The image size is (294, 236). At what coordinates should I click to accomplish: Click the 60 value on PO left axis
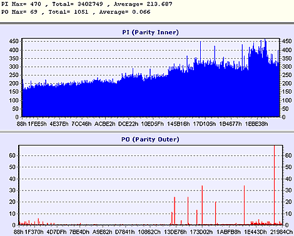click(13, 155)
